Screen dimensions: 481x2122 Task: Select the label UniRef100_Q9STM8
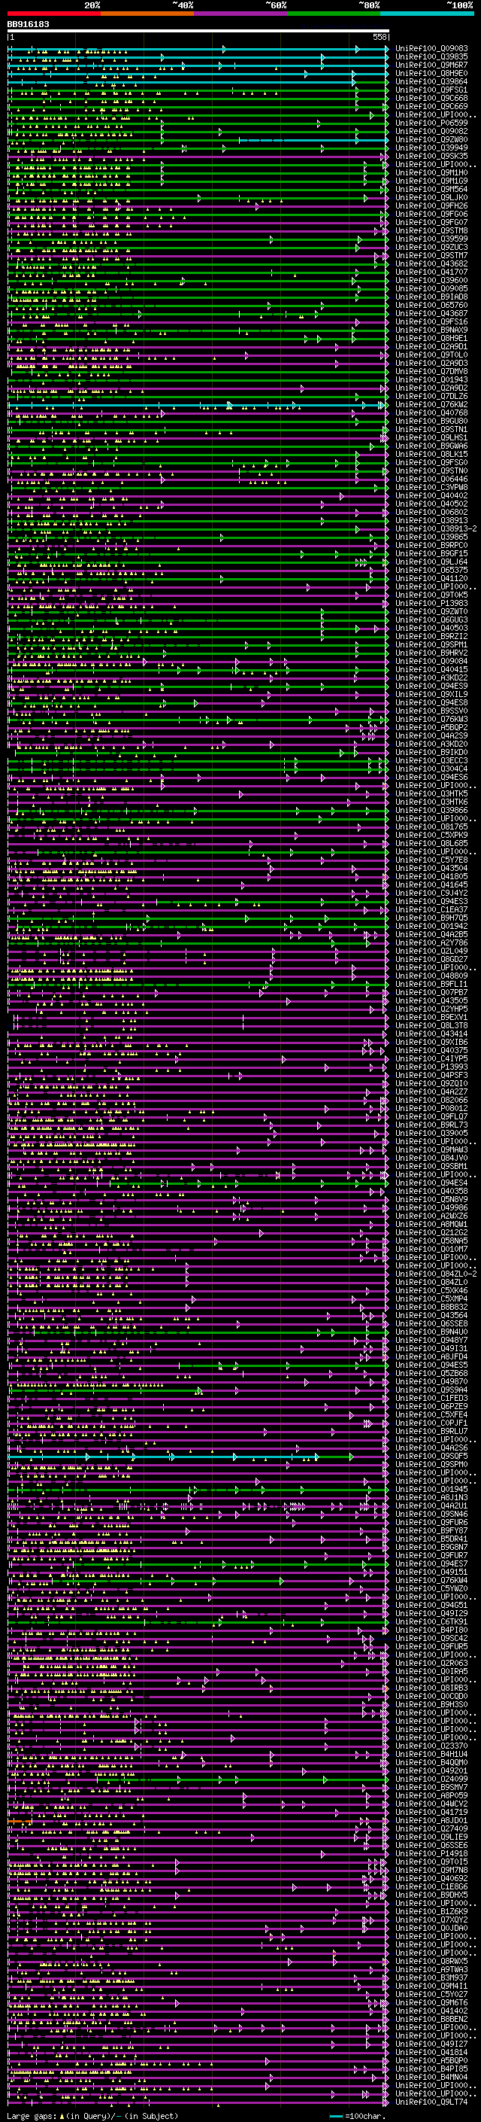tap(431, 230)
